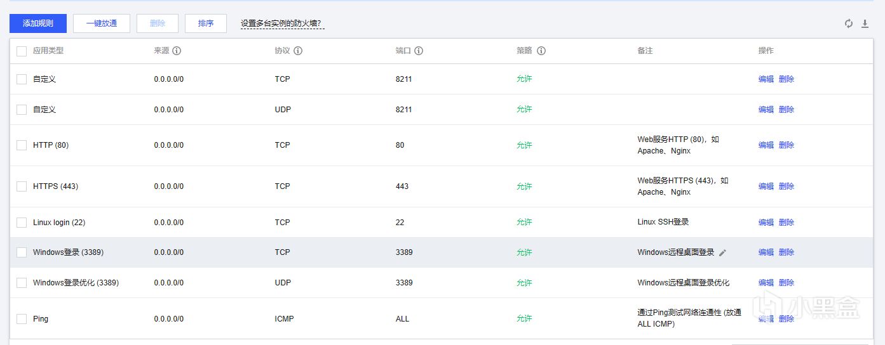885x345 pixels.
Task: Click the info icon next to 协议
Action: pos(298,51)
